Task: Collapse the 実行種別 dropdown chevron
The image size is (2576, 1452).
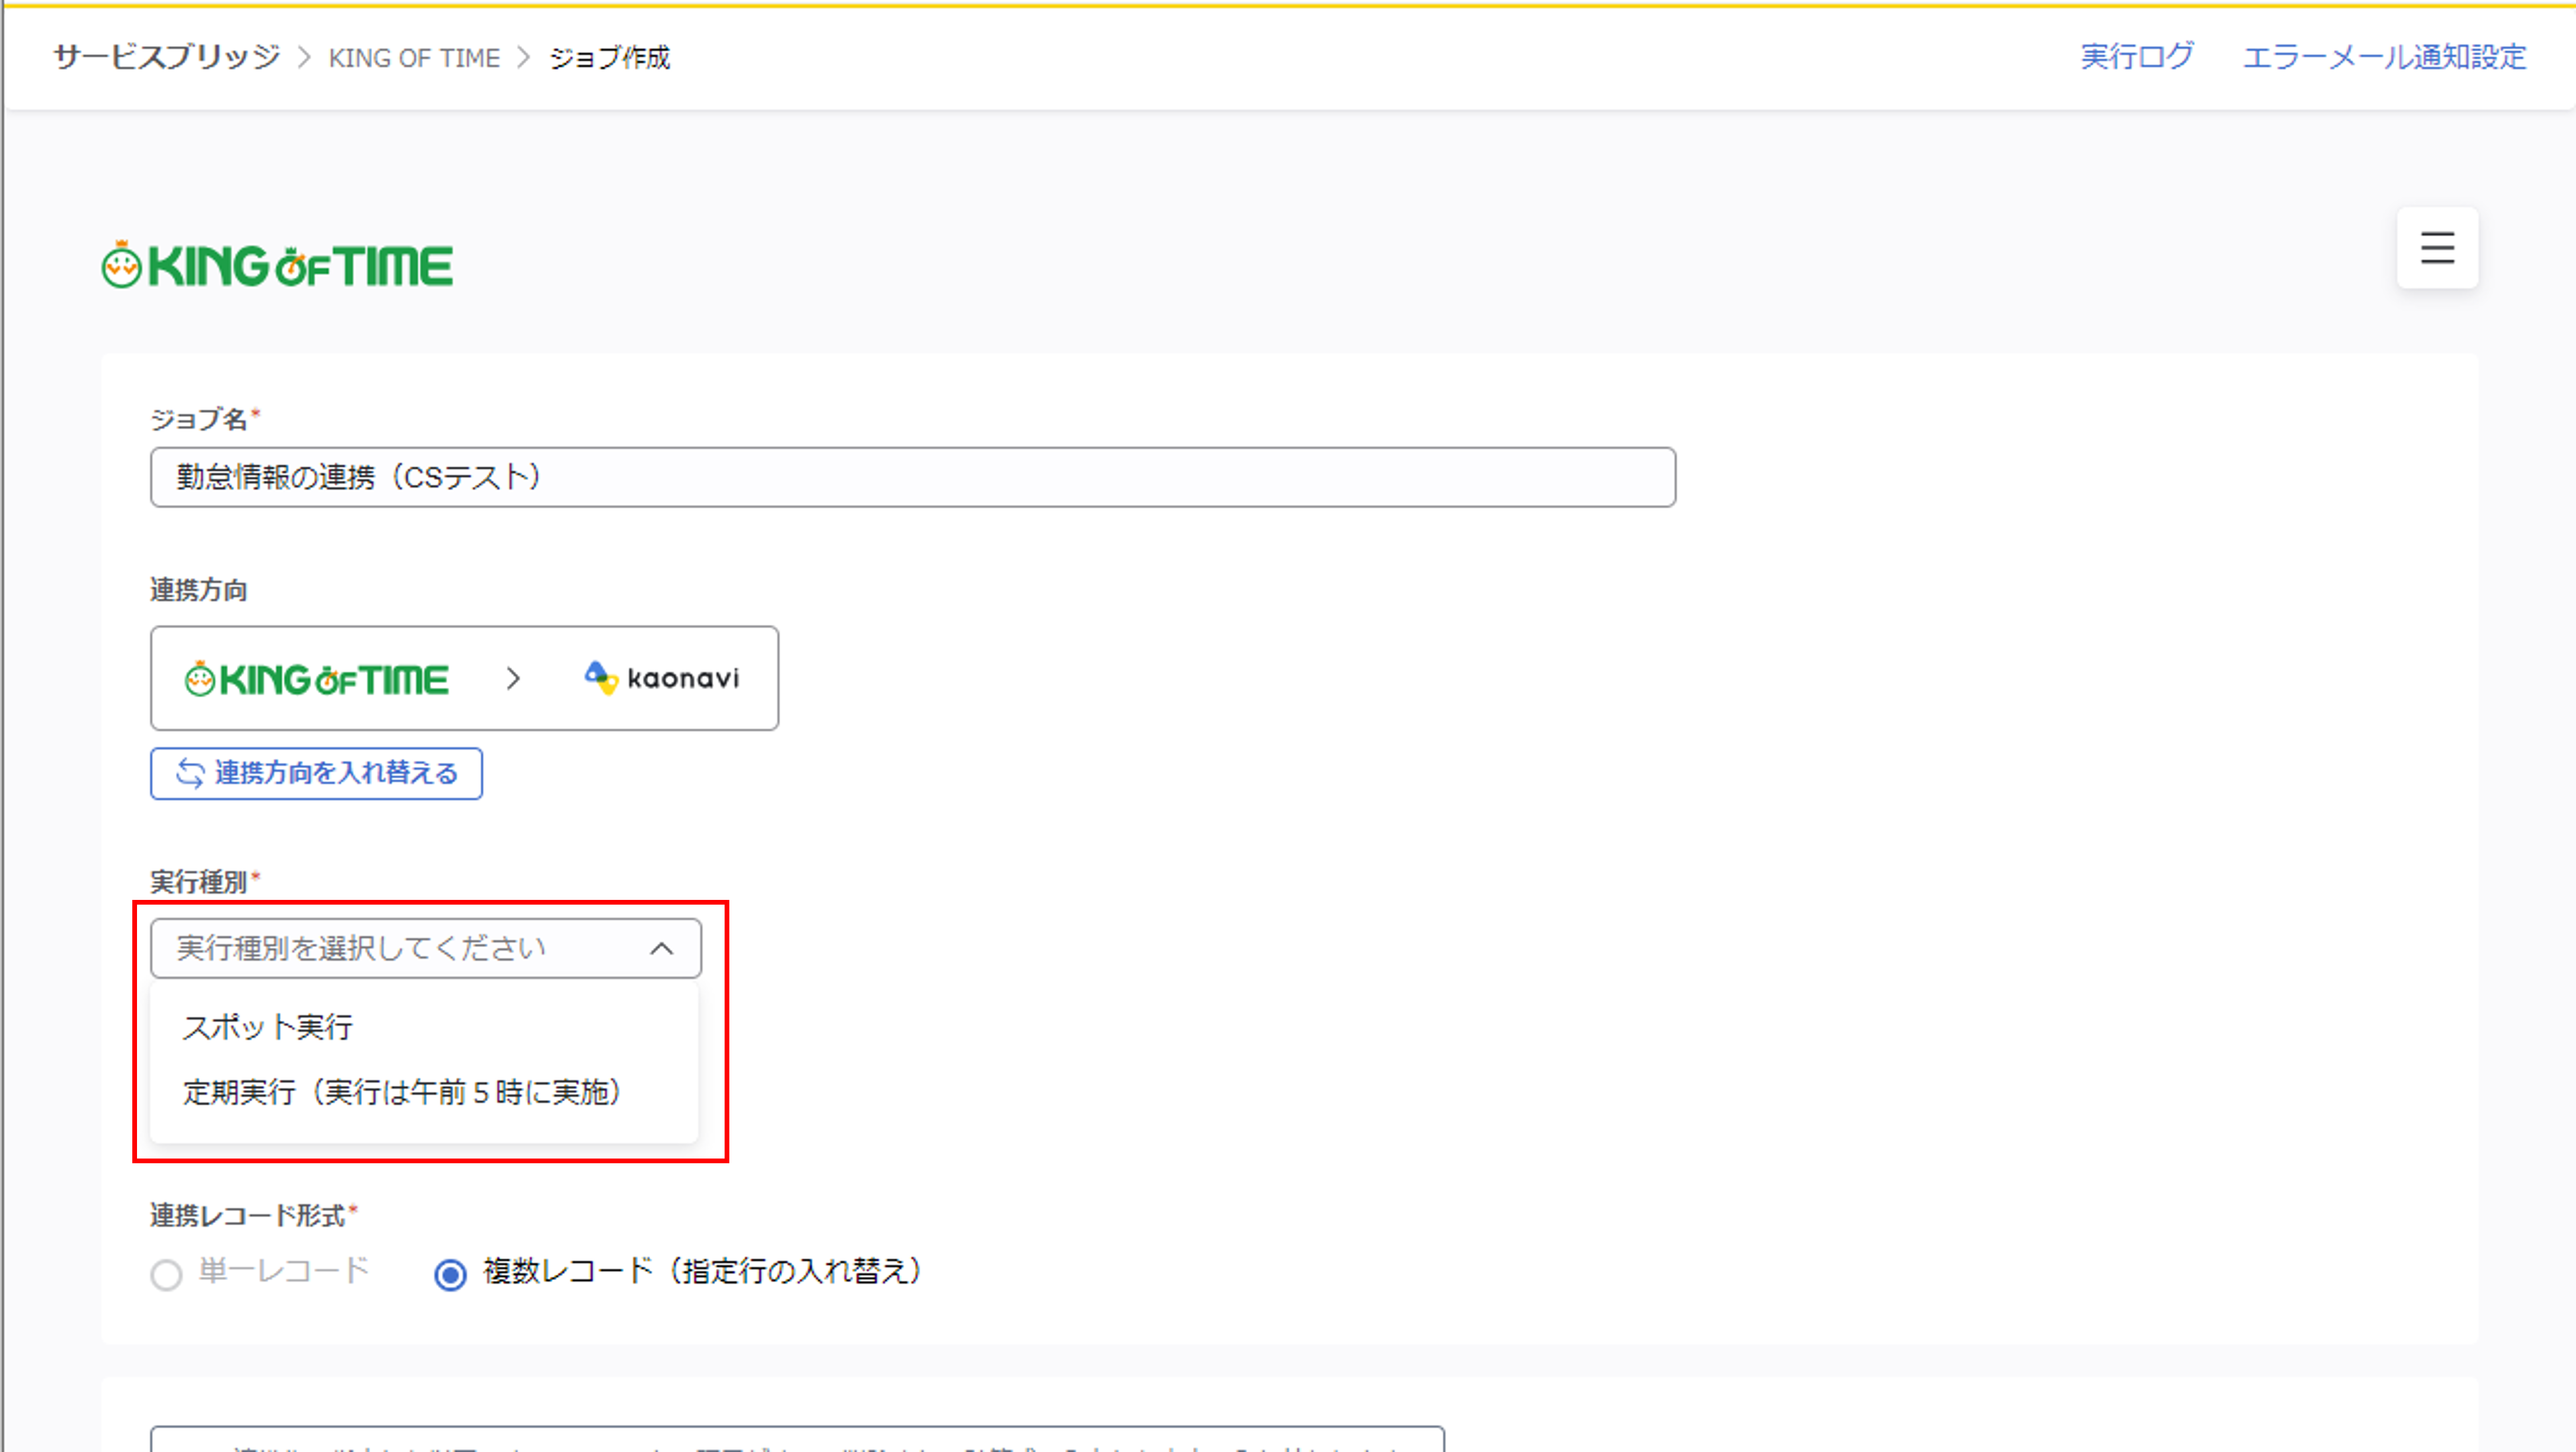Action: click(x=661, y=948)
